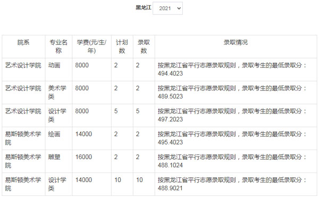The height and width of the screenshot is (197, 319).
Task: Click the 院系 column header
Action: 23,46
